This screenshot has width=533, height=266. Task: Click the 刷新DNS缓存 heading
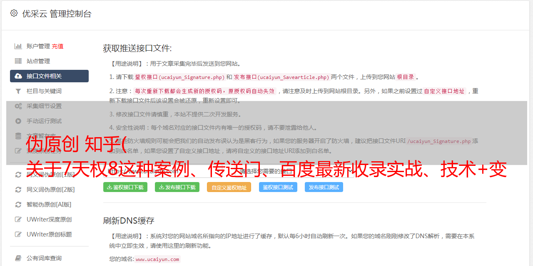pos(129,220)
